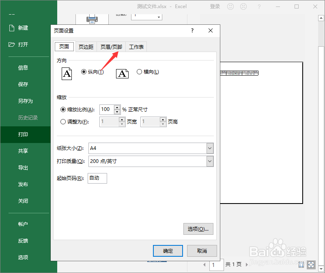Click the 确定 button to confirm
325x273 pixels.
pos(168,251)
